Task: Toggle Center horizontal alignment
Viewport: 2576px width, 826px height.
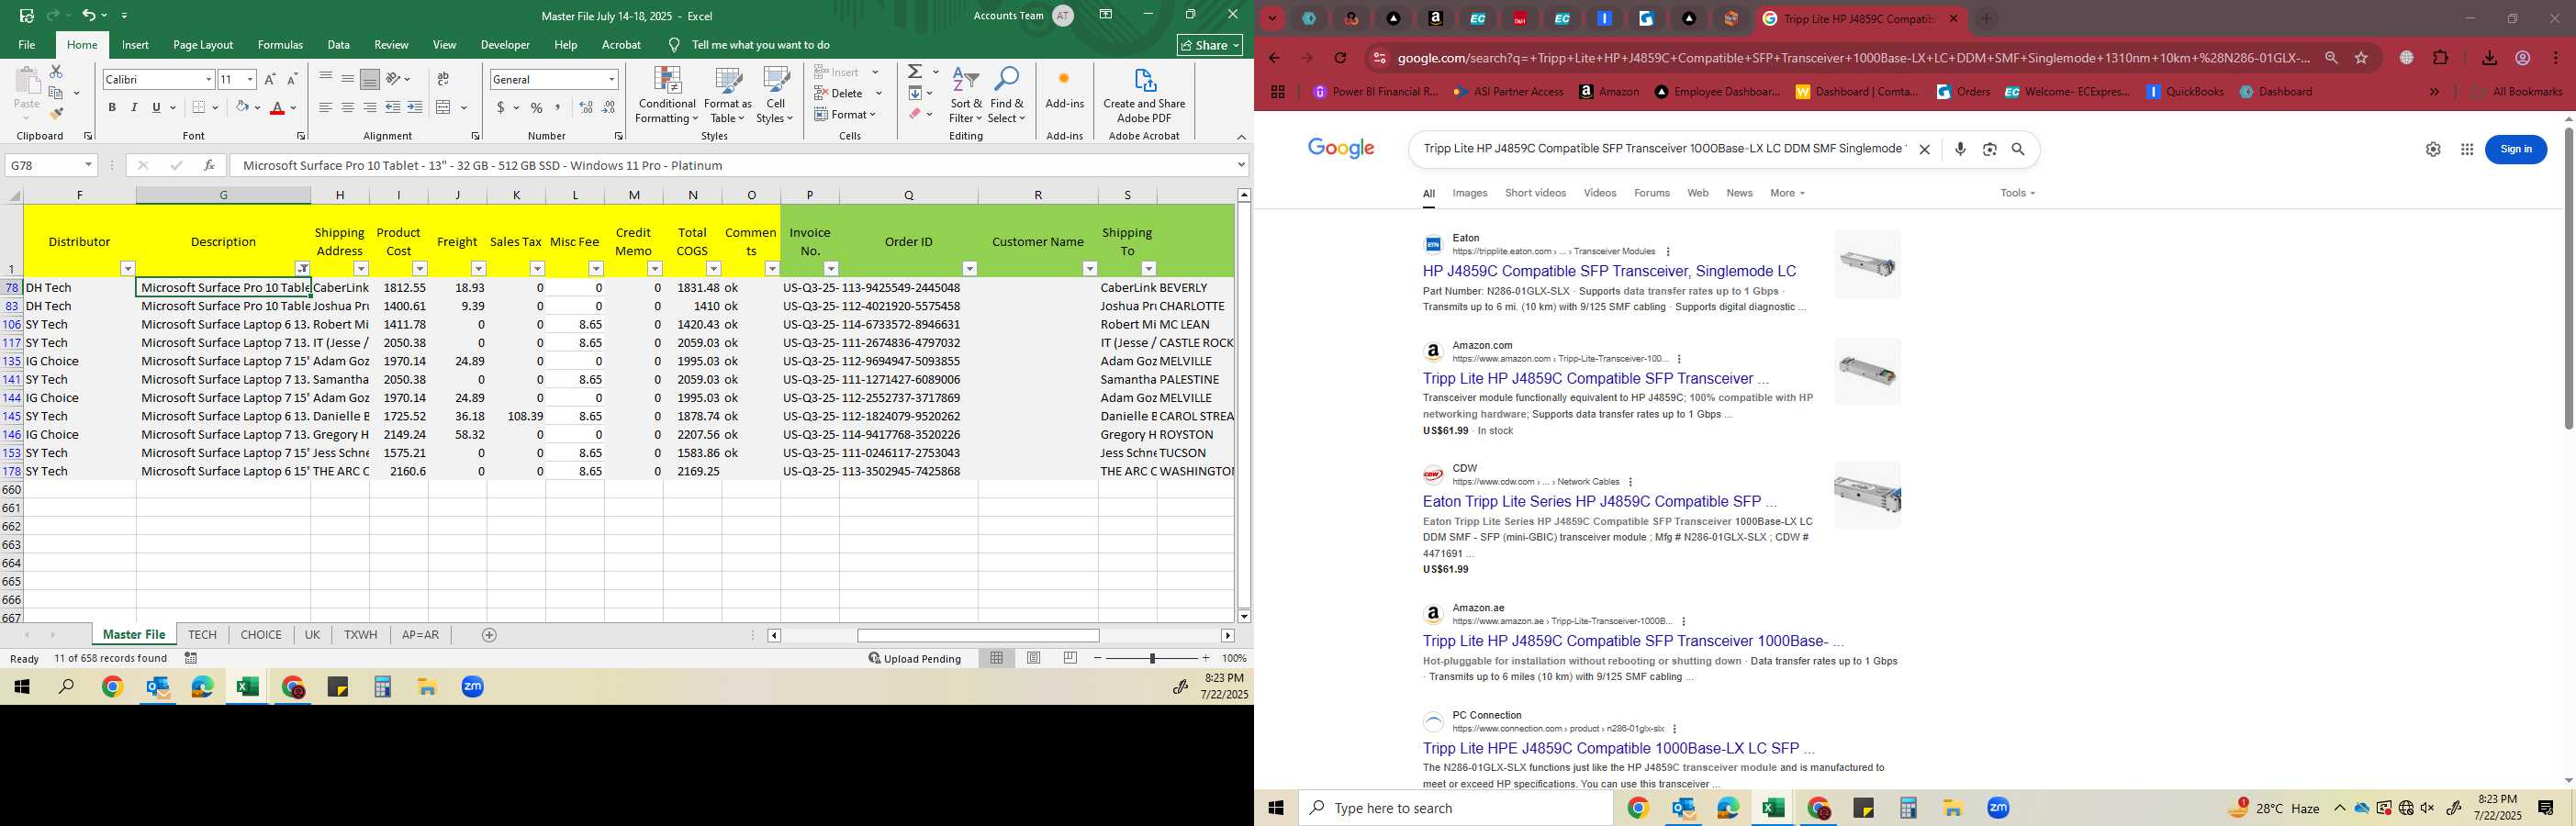Action: click(348, 107)
